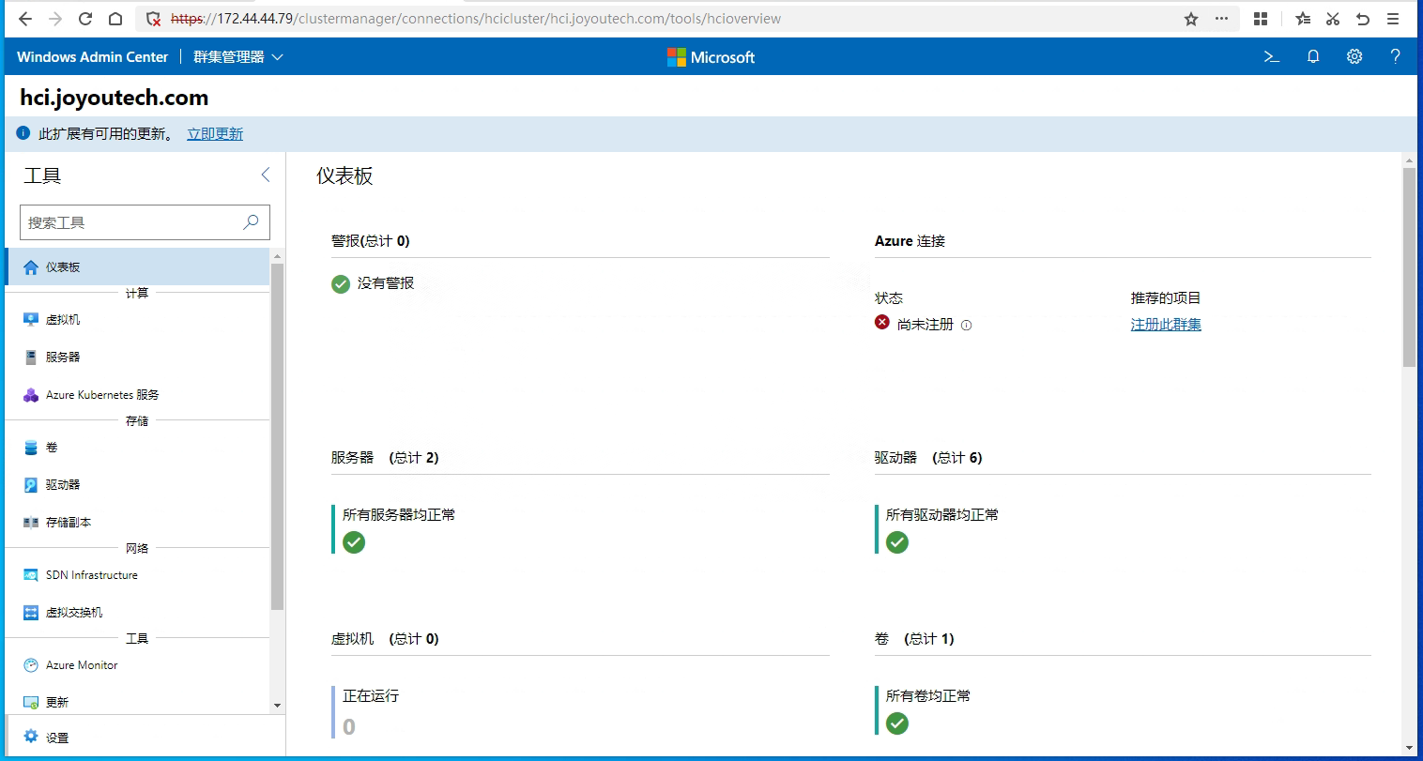Click the 立即更新 link
Viewport: 1423px width, 761px height.
click(215, 134)
